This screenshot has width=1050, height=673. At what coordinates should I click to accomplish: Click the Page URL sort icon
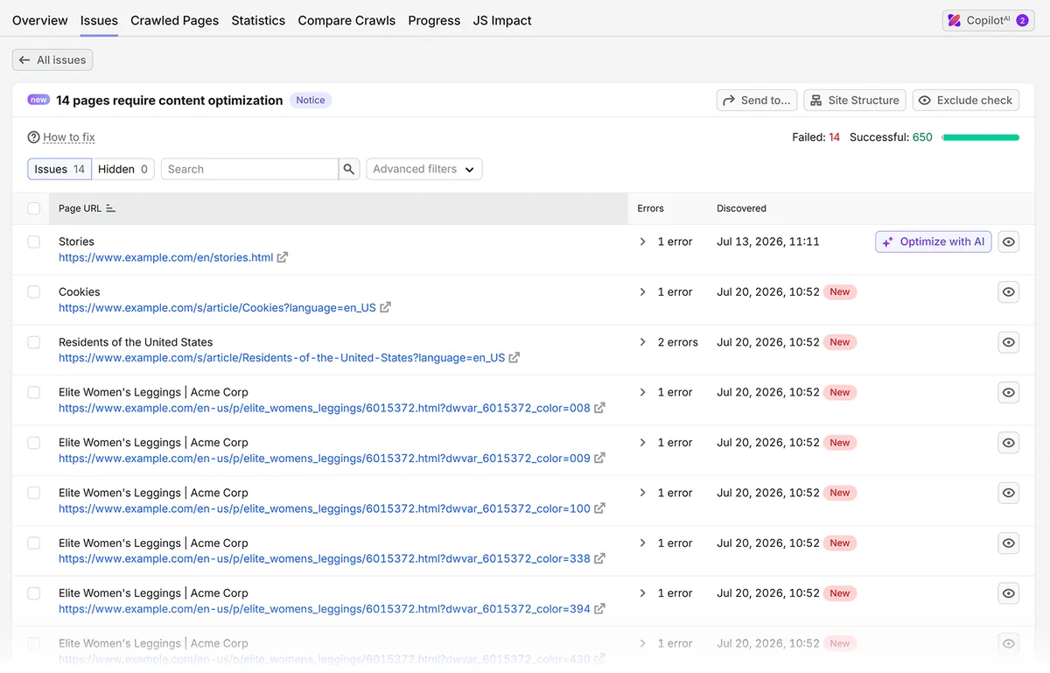click(x=110, y=208)
